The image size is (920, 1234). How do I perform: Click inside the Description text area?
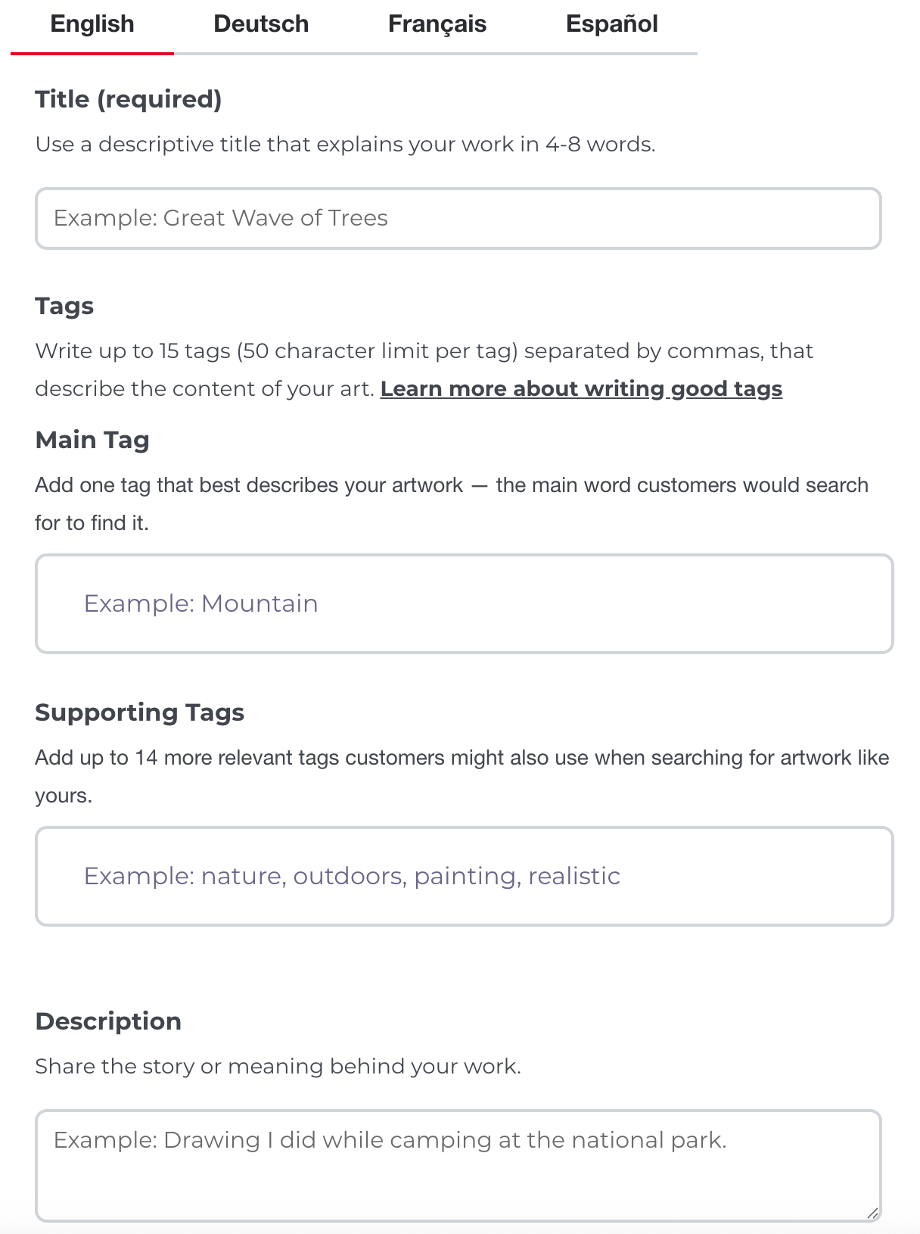click(458, 1165)
